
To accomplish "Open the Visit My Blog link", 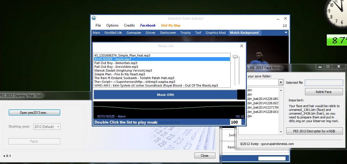I will [171, 25].
